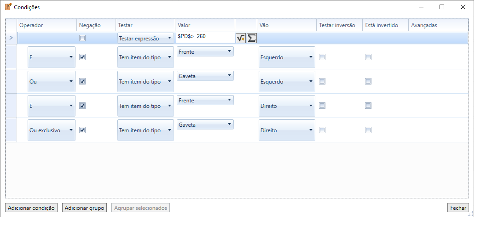481x225 pixels.
Task: Click Adicionar condição button
Action: tap(31, 208)
